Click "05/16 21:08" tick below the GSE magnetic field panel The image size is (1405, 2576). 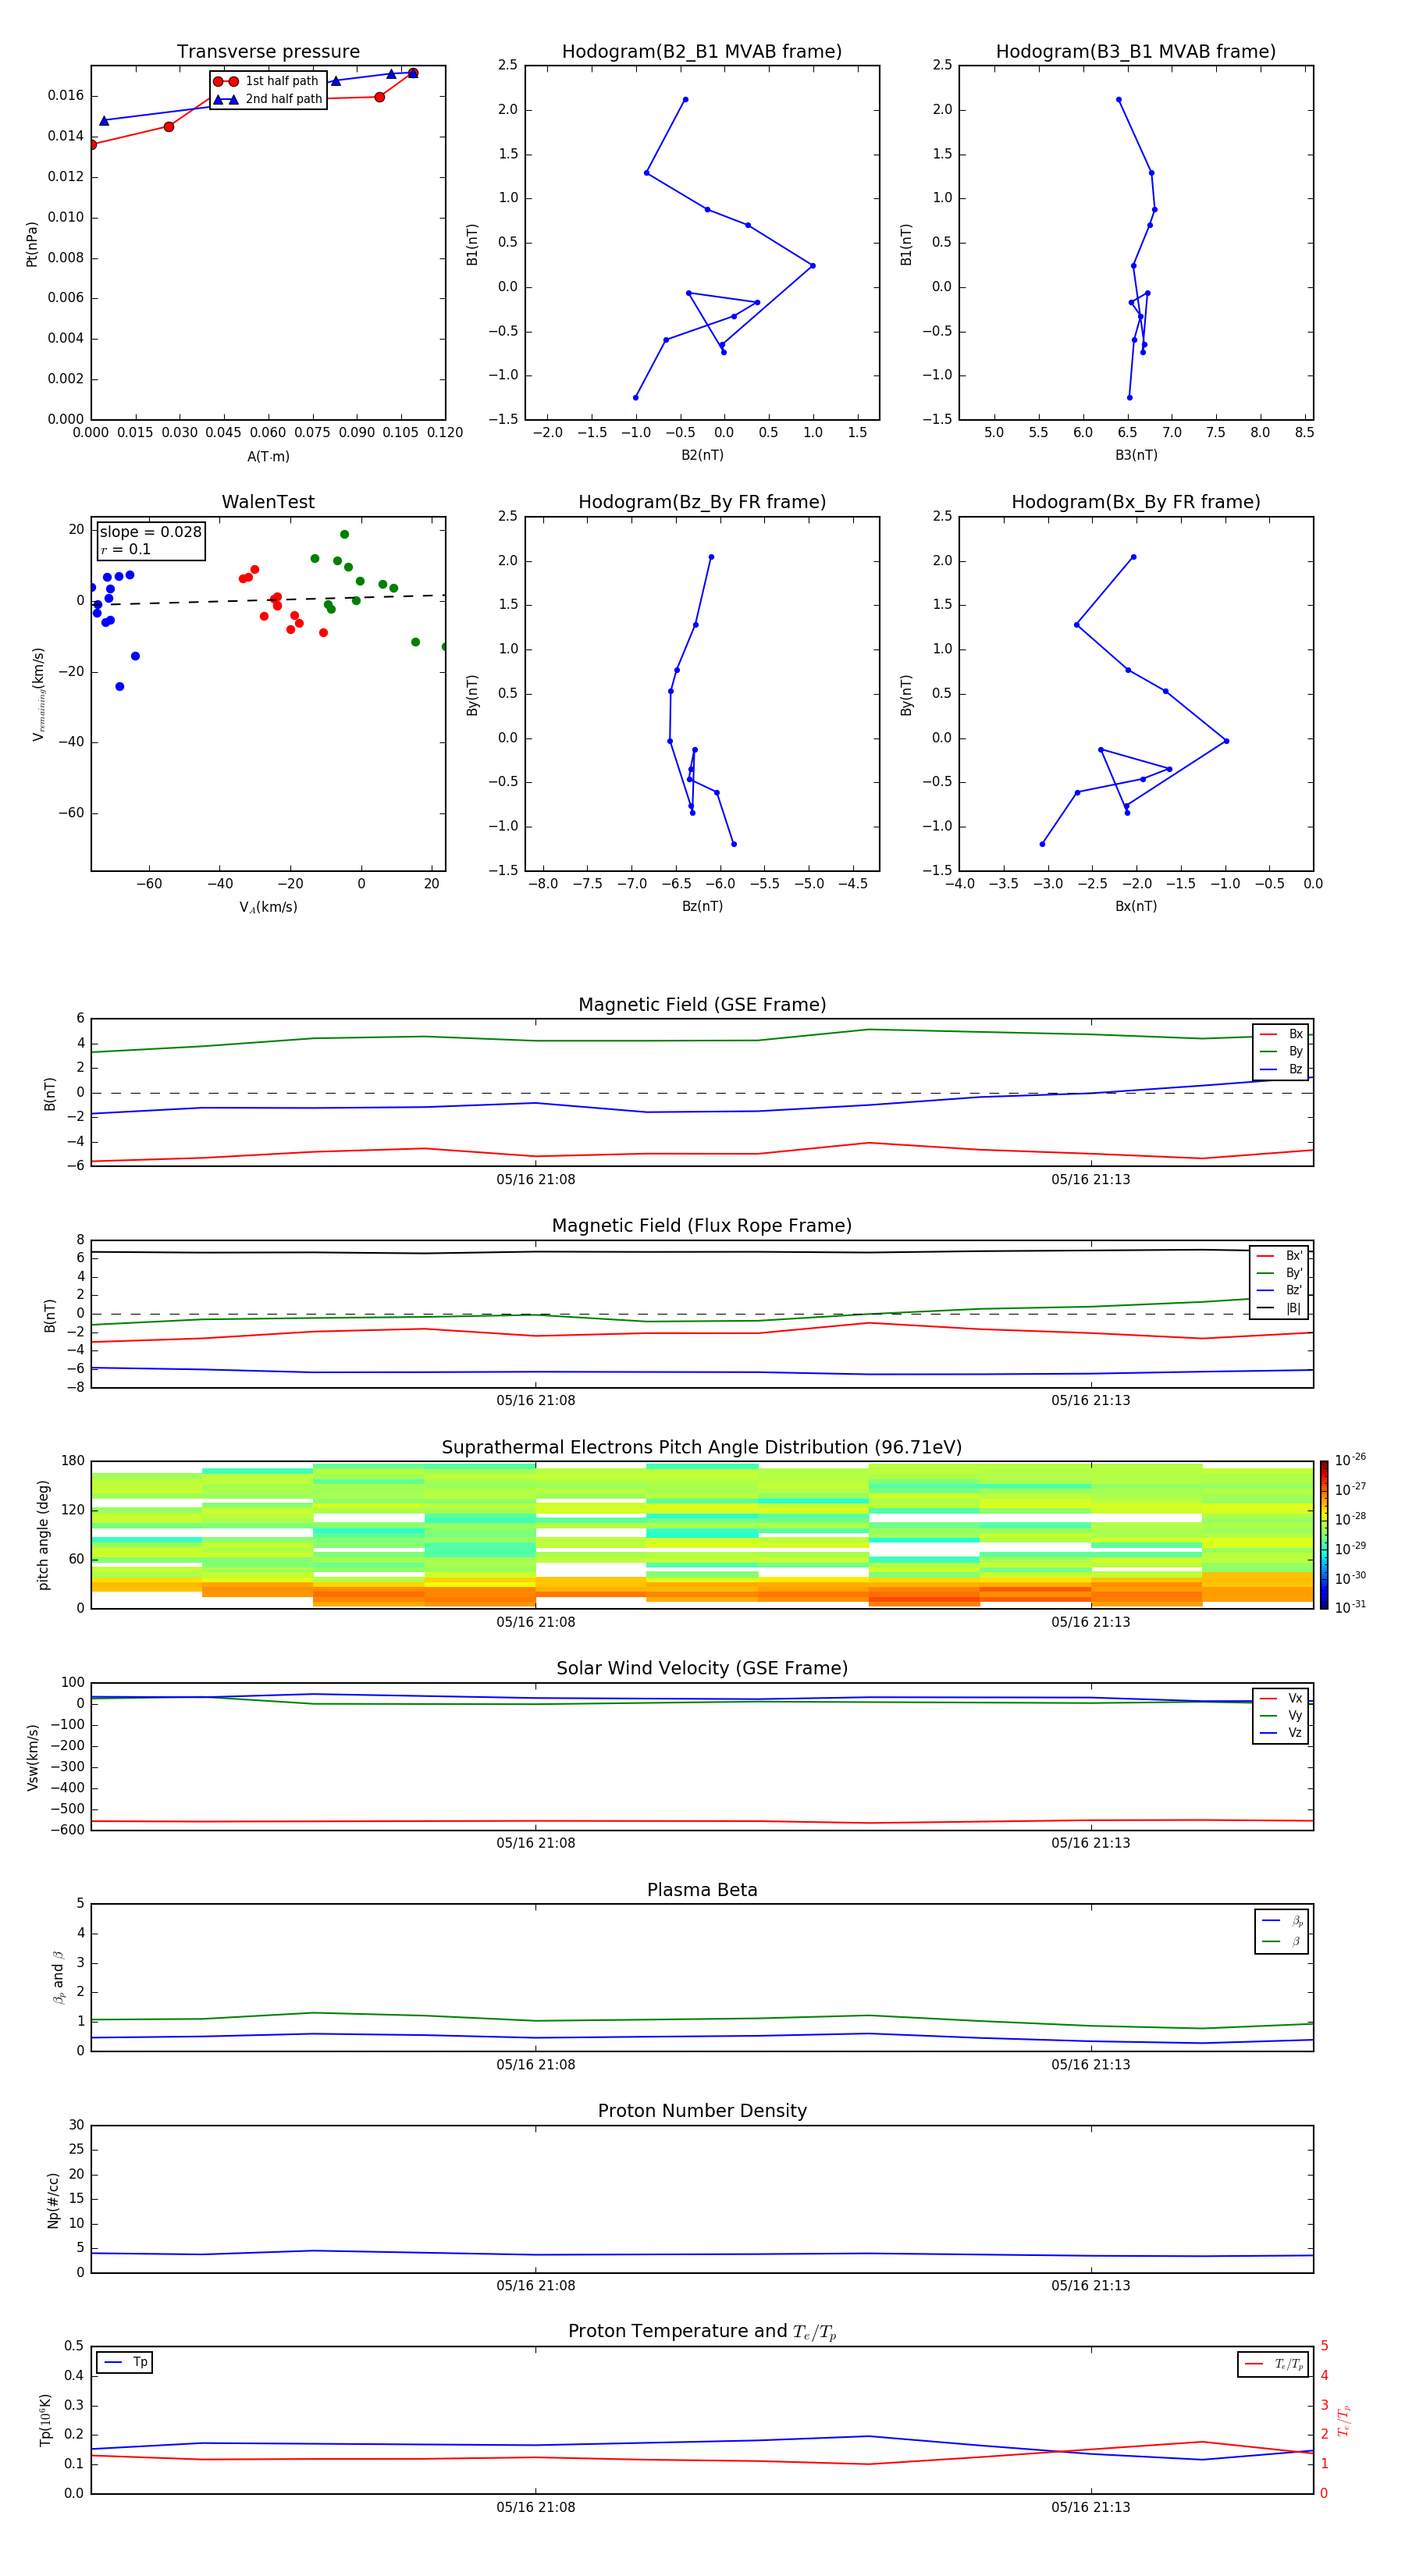pos(535,1180)
